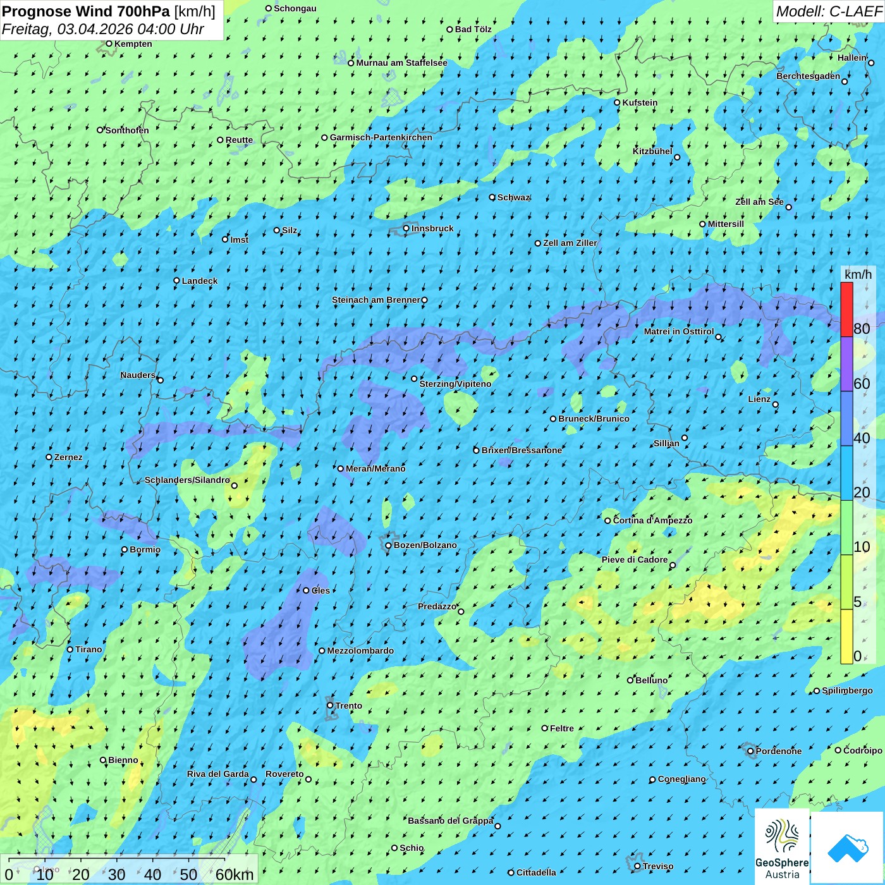Click the yellow 0-5 km/h legend swatch
The width and height of the screenshot is (885, 885).
click(x=846, y=637)
